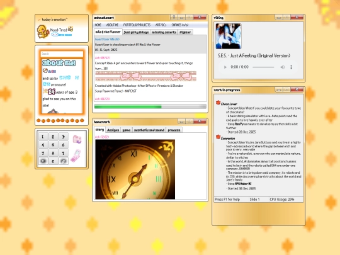Click the pink flip phone icon
Image resolution: width=340 pixels, height=255 pixels.
coord(76,156)
